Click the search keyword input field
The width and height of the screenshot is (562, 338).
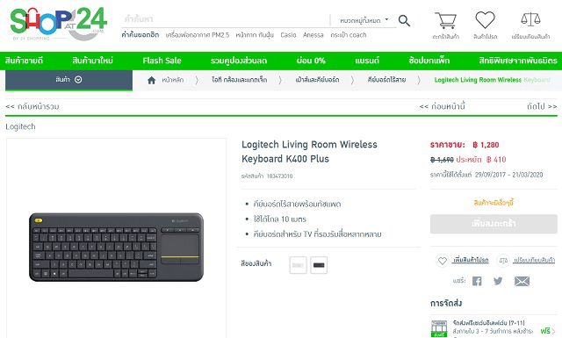[225, 19]
